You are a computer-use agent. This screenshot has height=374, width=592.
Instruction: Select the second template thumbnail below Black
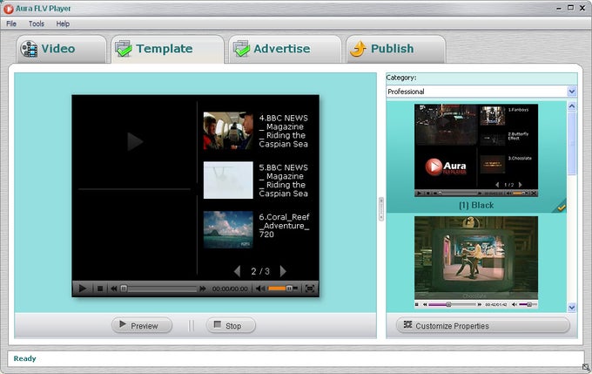coord(475,262)
